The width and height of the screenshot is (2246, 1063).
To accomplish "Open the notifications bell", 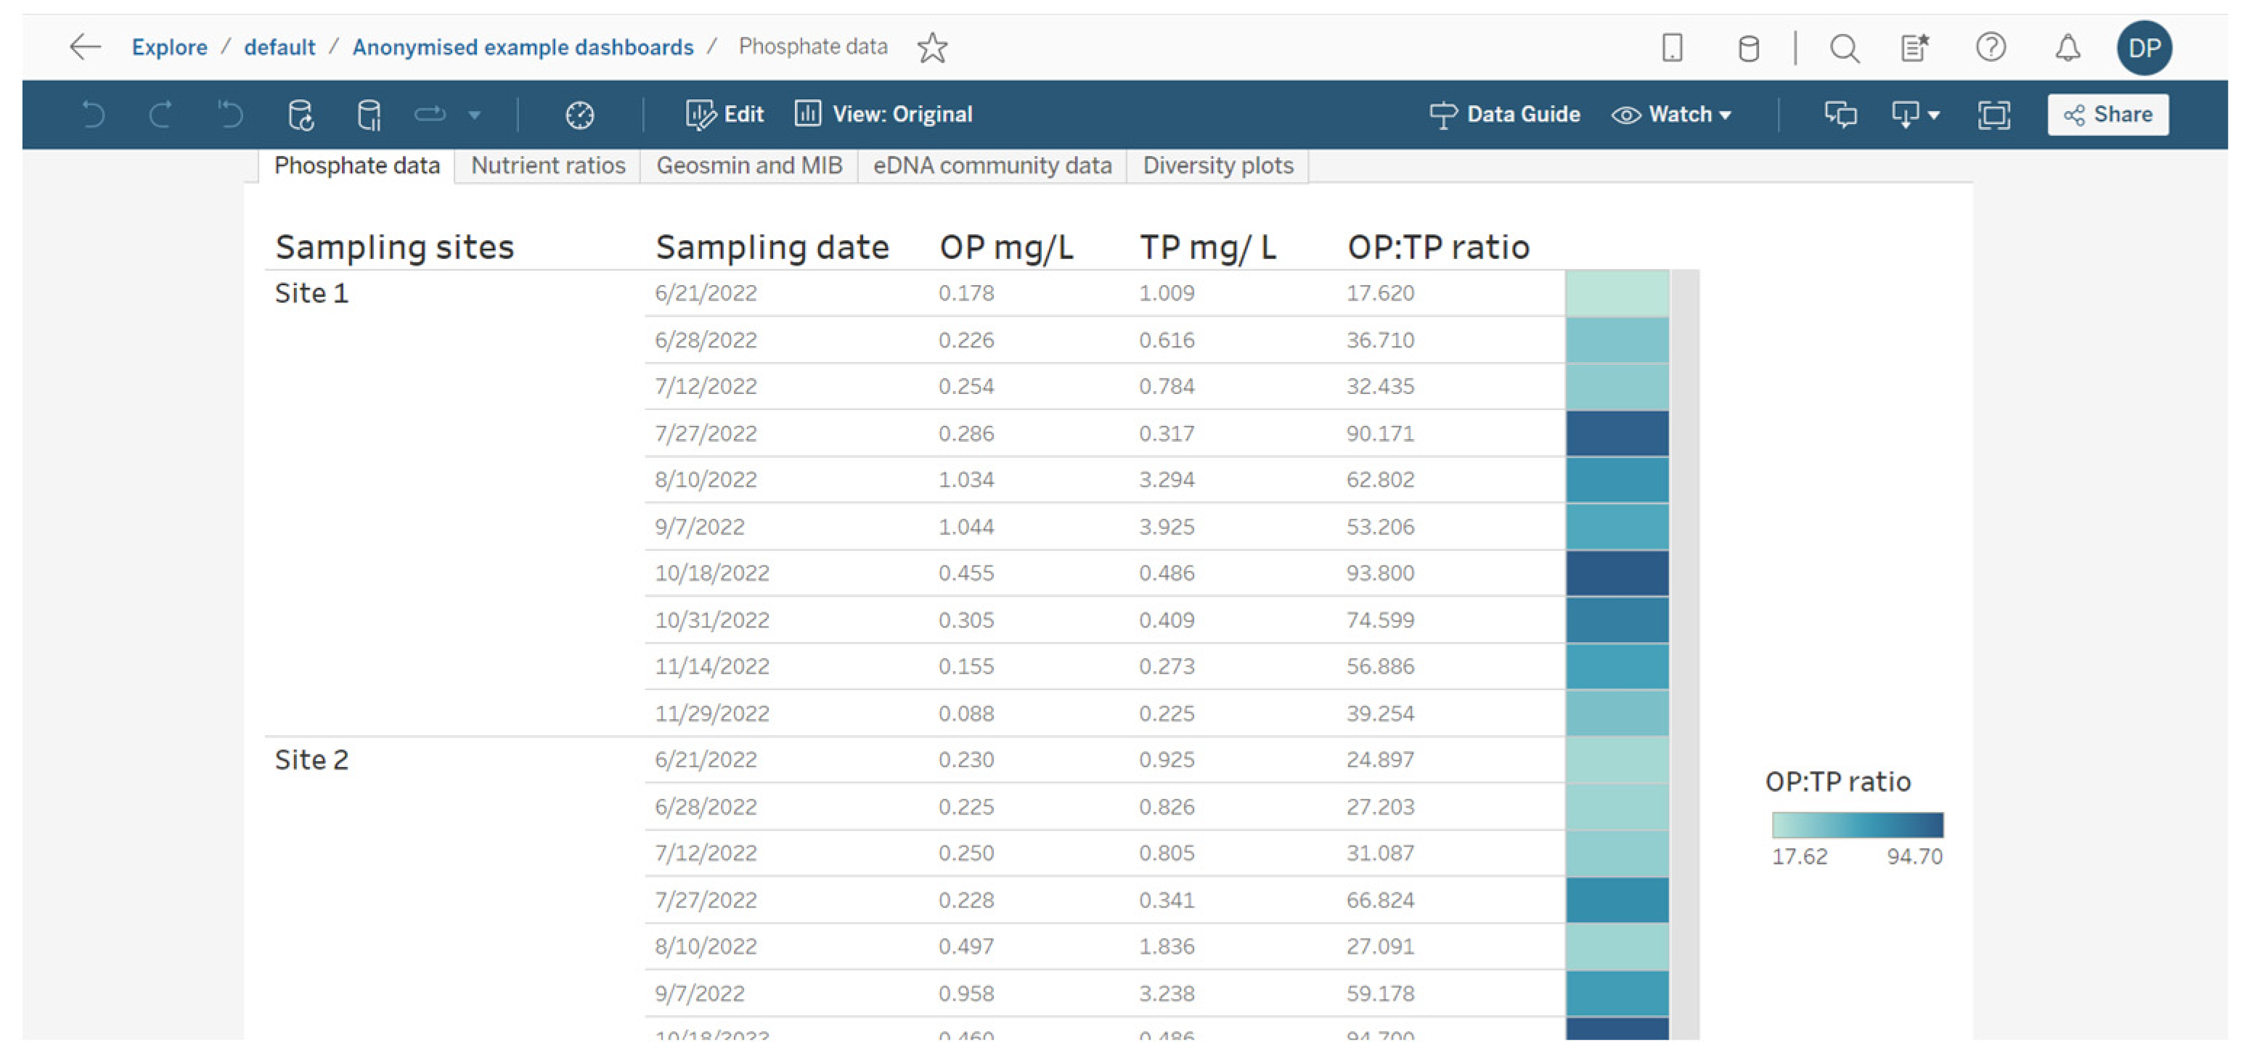I will click(x=2067, y=47).
